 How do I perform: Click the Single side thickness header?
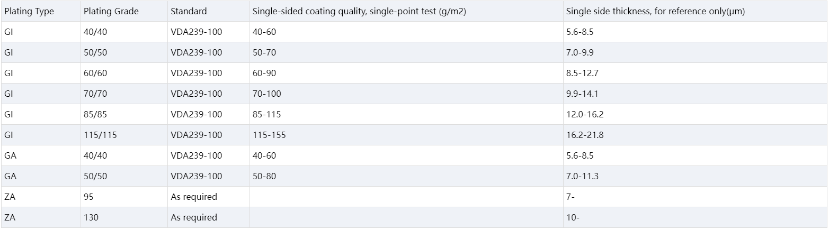655,11
